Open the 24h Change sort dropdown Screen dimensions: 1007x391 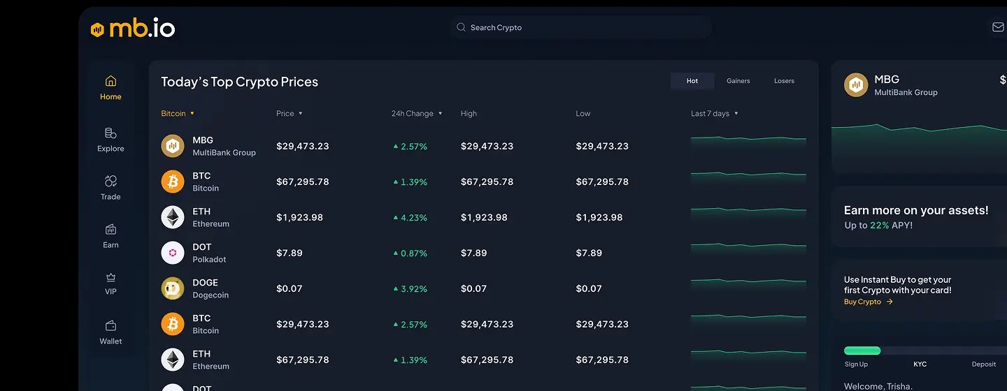pos(441,114)
